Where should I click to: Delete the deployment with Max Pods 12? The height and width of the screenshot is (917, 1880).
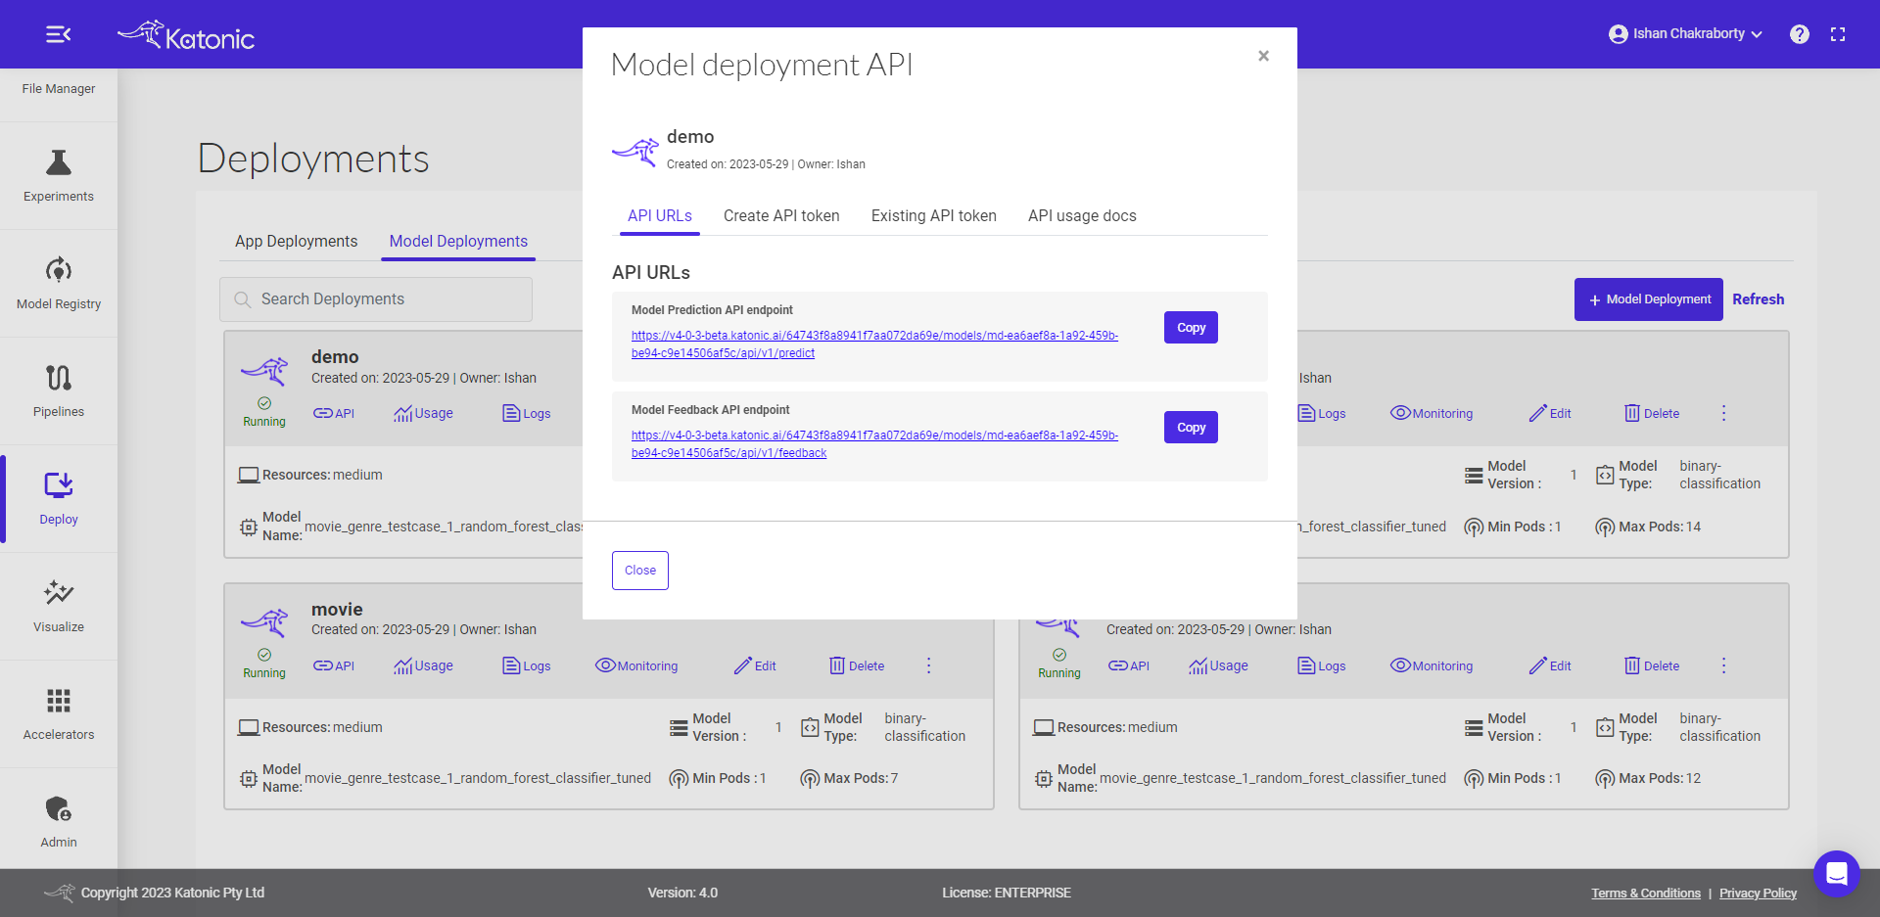point(1652,666)
